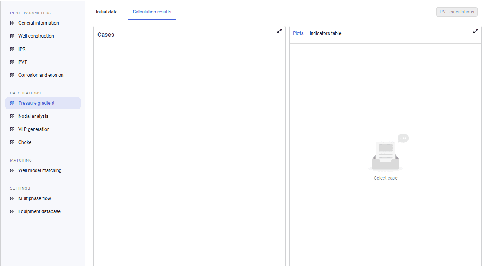Open the Plots tab
Viewport: 488px width, 266px height.
click(x=298, y=33)
